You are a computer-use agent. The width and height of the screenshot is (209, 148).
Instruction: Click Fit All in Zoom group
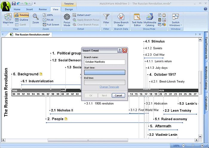pyautogui.click(x=48, y=20)
